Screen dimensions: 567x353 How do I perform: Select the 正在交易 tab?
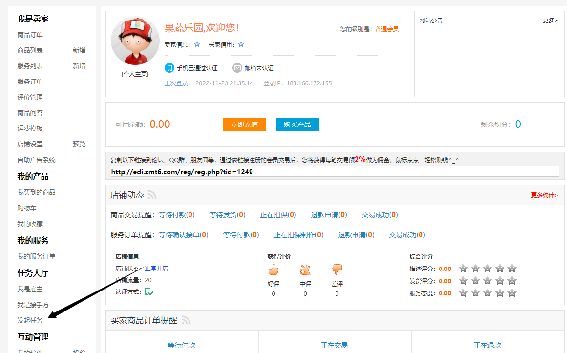[x=334, y=345]
